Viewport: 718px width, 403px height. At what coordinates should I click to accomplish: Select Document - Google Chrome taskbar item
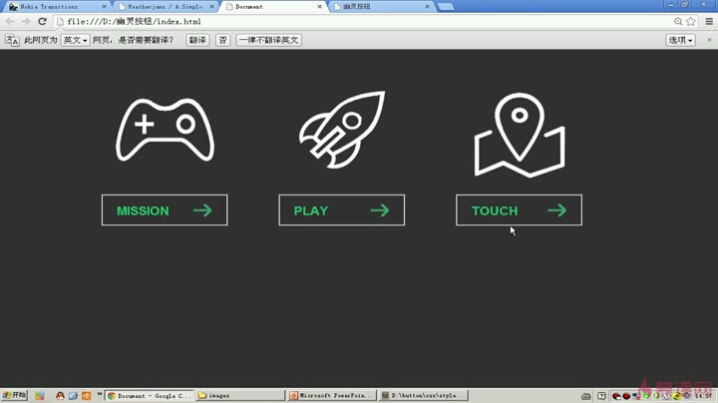click(x=150, y=396)
